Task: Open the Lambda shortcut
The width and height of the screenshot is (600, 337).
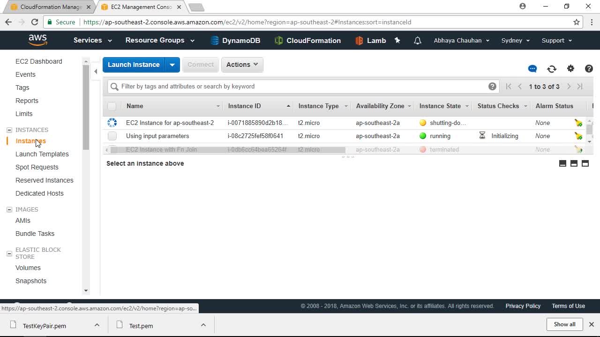Action: (x=370, y=40)
